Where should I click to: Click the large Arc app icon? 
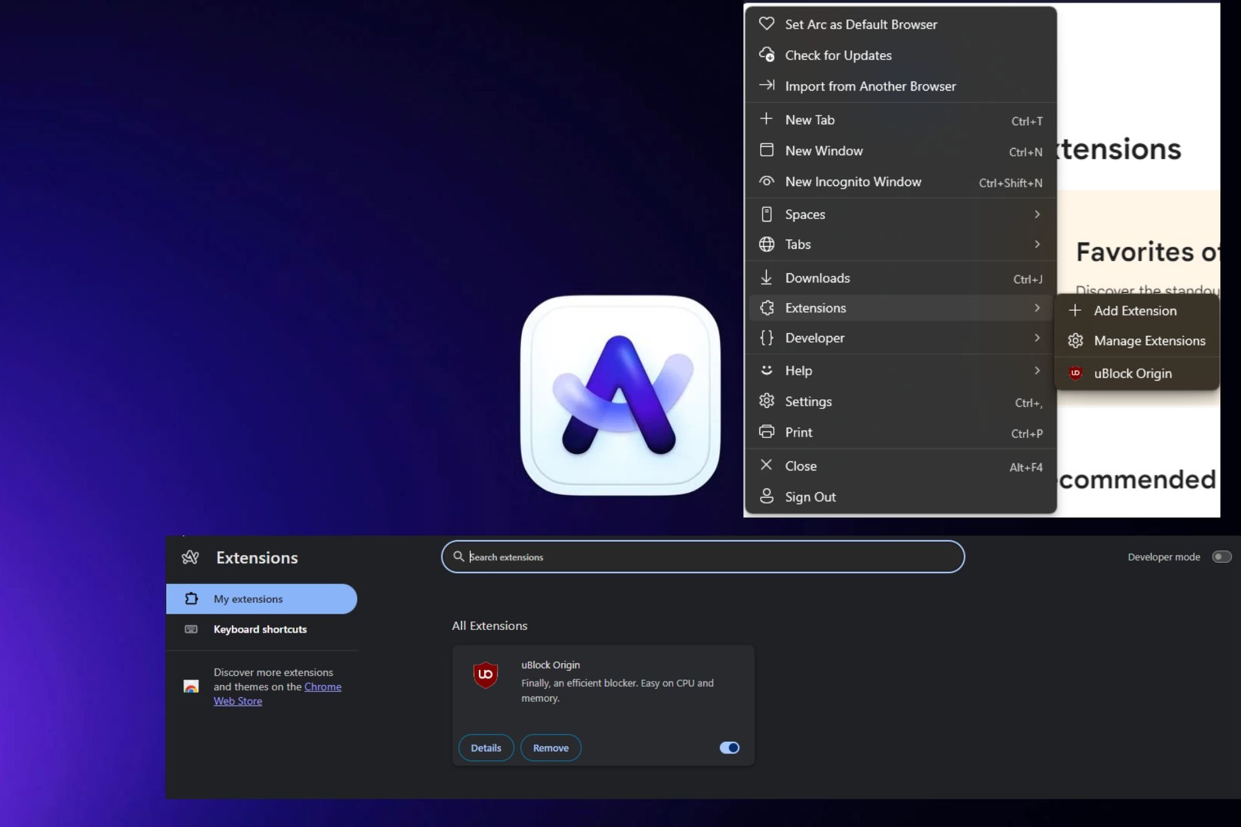pos(620,395)
